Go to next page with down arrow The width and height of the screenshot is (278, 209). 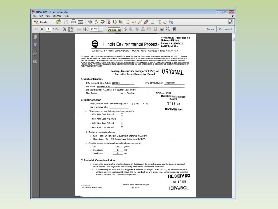(42, 29)
